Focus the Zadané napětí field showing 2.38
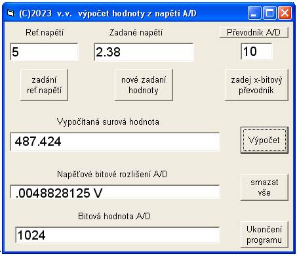Viewport: 297px width, 256px height. click(x=144, y=52)
